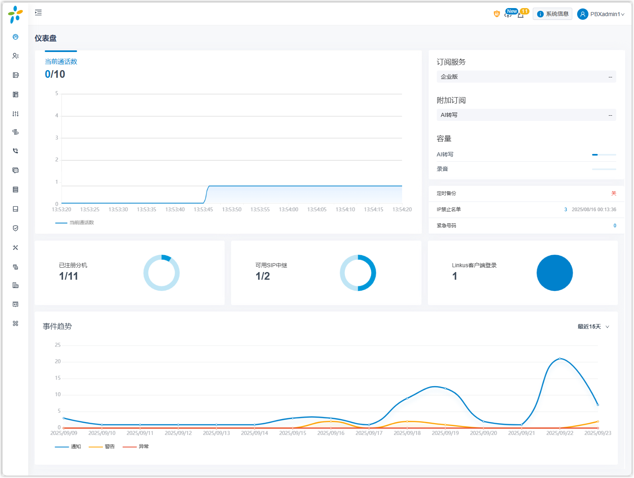Toggle 警告 series in event trend legend
Image resolution: width=634 pixels, height=478 pixels.
click(x=102, y=447)
